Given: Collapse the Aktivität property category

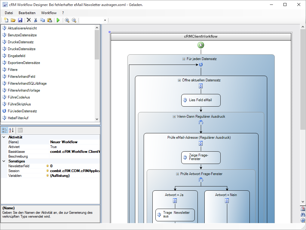Looking at the screenshot, I should pyautogui.click(x=4, y=137).
